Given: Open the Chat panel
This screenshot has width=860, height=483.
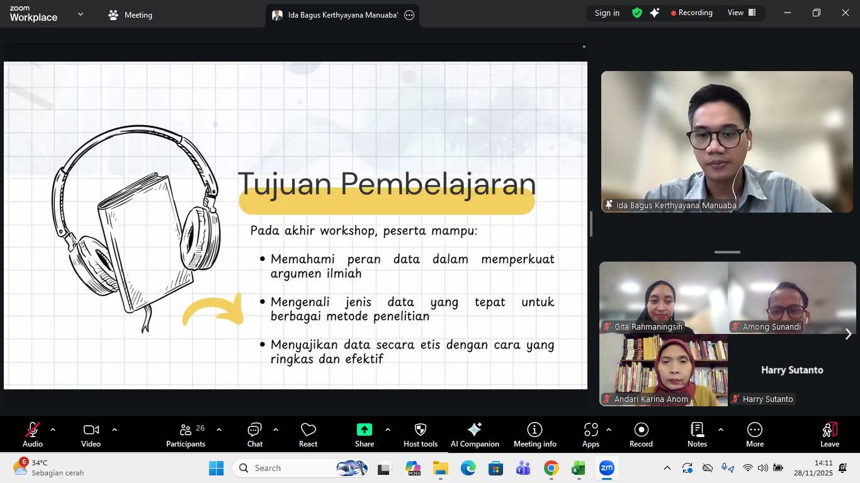Looking at the screenshot, I should (x=254, y=430).
